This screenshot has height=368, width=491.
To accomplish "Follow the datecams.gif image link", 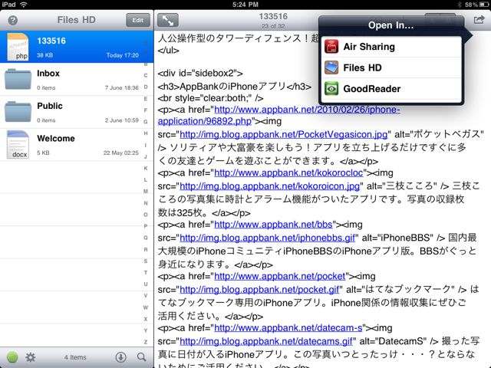I will tap(266, 341).
